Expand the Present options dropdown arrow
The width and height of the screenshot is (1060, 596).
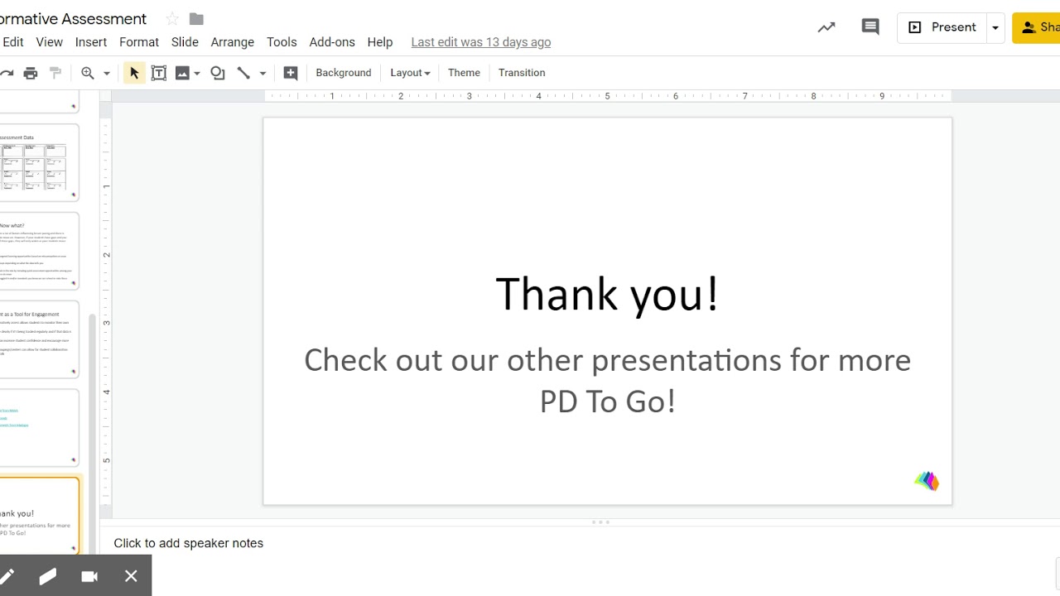pos(995,27)
